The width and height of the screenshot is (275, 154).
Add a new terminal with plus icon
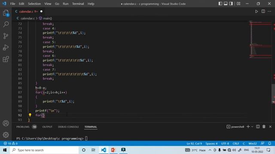click(x=248, y=127)
